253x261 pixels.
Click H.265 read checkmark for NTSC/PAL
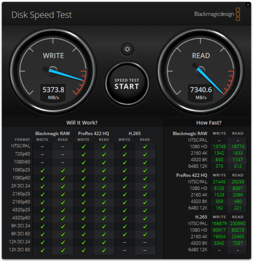point(145,146)
